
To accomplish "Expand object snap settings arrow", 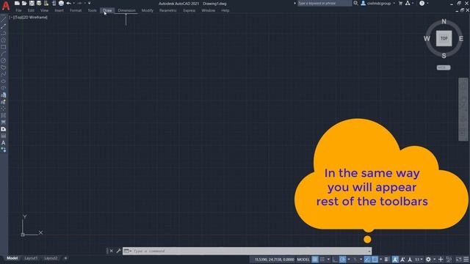I will tap(380, 259).
